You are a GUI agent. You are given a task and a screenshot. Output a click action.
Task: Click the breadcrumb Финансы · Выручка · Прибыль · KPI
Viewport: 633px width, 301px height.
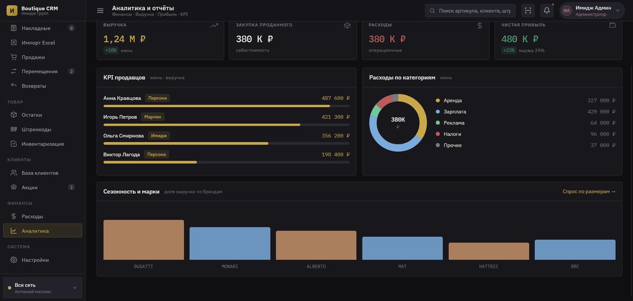pos(150,14)
